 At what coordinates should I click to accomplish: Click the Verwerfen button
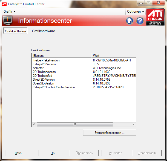tap(116, 153)
